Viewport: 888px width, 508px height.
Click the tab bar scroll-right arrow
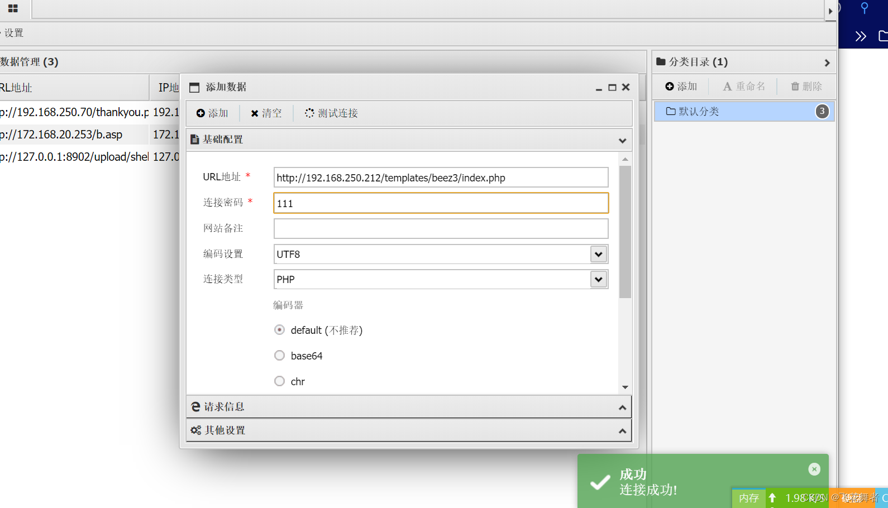[x=830, y=11]
